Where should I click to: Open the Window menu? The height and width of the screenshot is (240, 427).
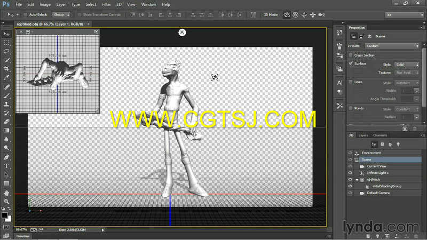pyautogui.click(x=149, y=4)
